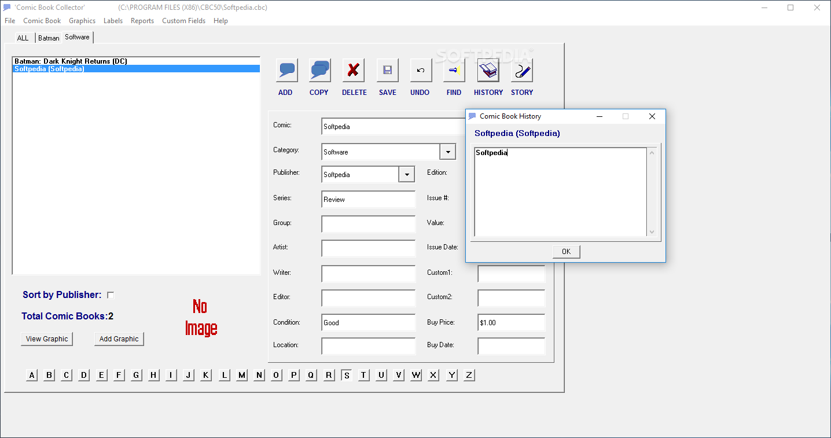Filter by letter W button
This screenshot has width=831, height=438.
[x=416, y=375]
